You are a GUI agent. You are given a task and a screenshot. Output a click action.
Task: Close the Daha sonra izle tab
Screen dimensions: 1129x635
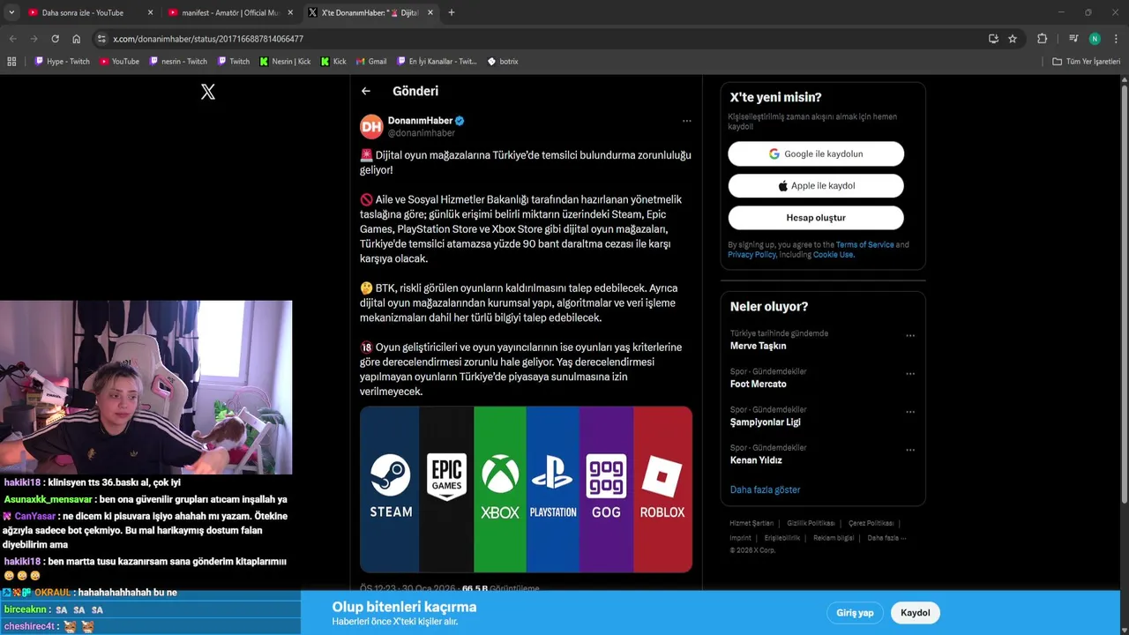click(150, 12)
